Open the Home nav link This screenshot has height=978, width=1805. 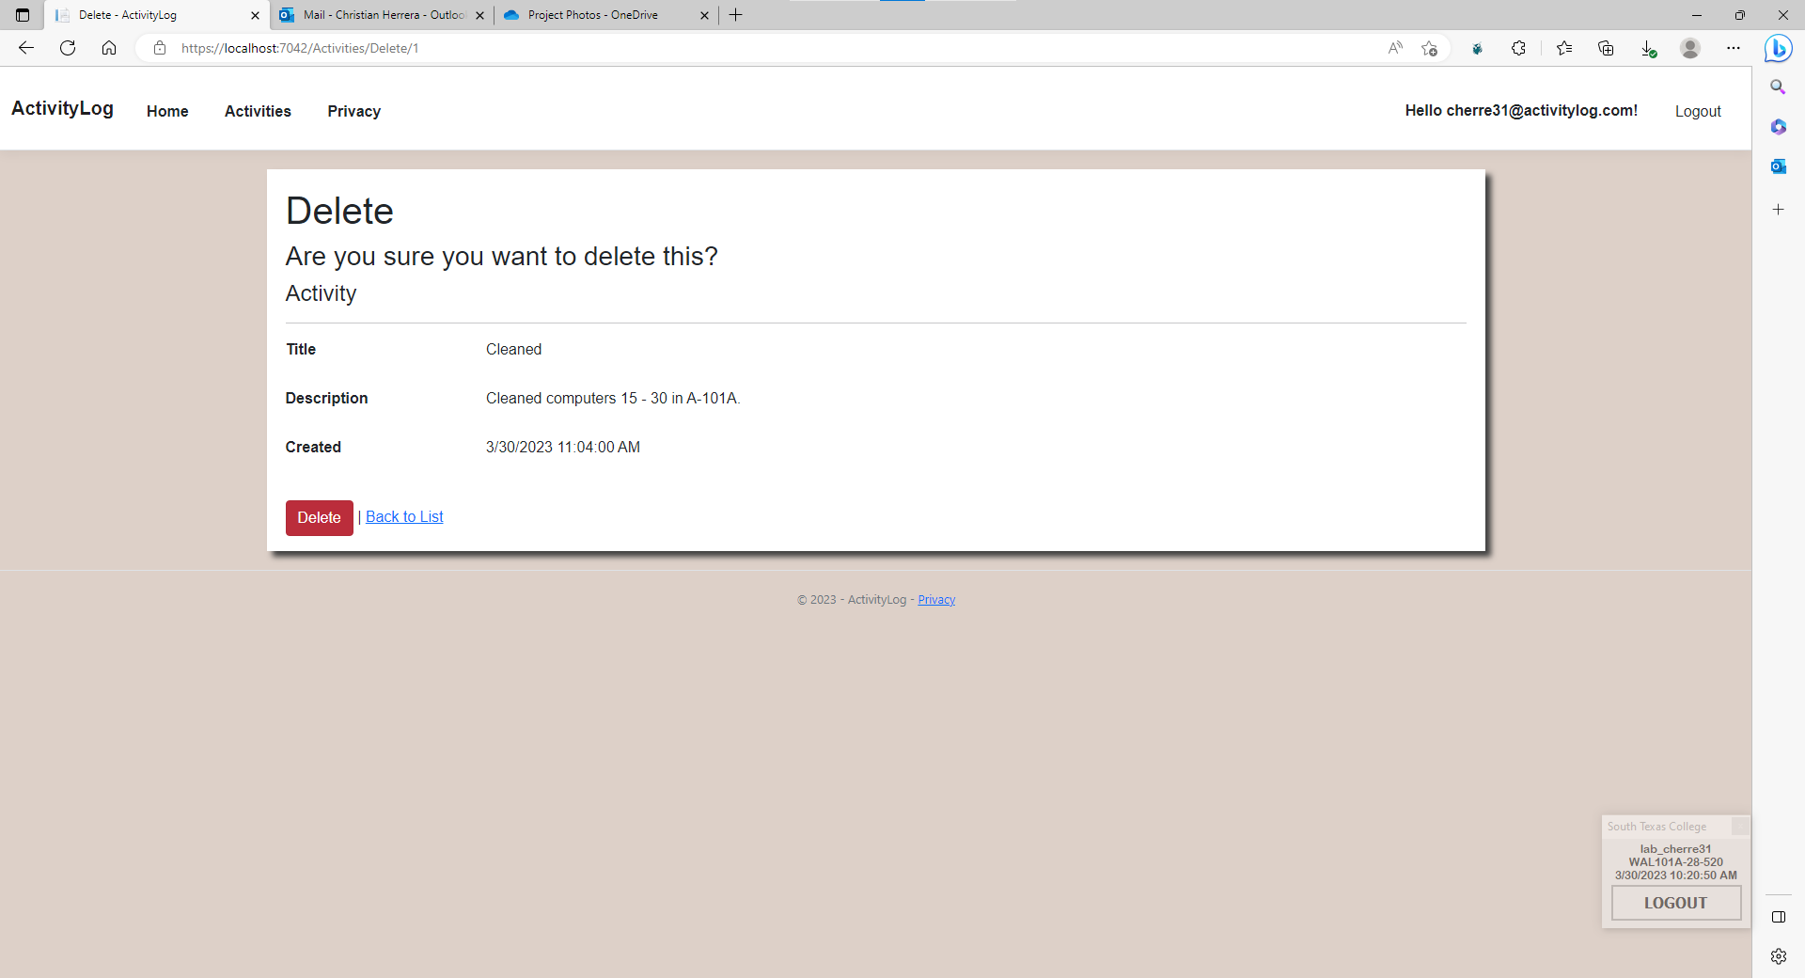[x=167, y=111]
